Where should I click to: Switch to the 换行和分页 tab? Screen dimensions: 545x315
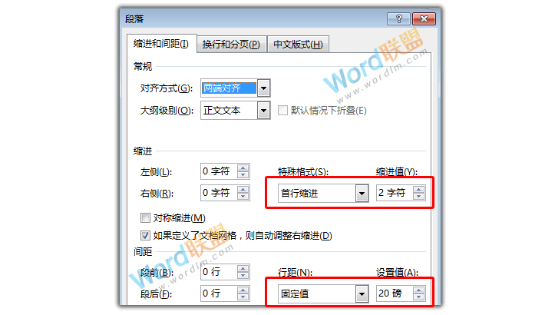coord(232,45)
